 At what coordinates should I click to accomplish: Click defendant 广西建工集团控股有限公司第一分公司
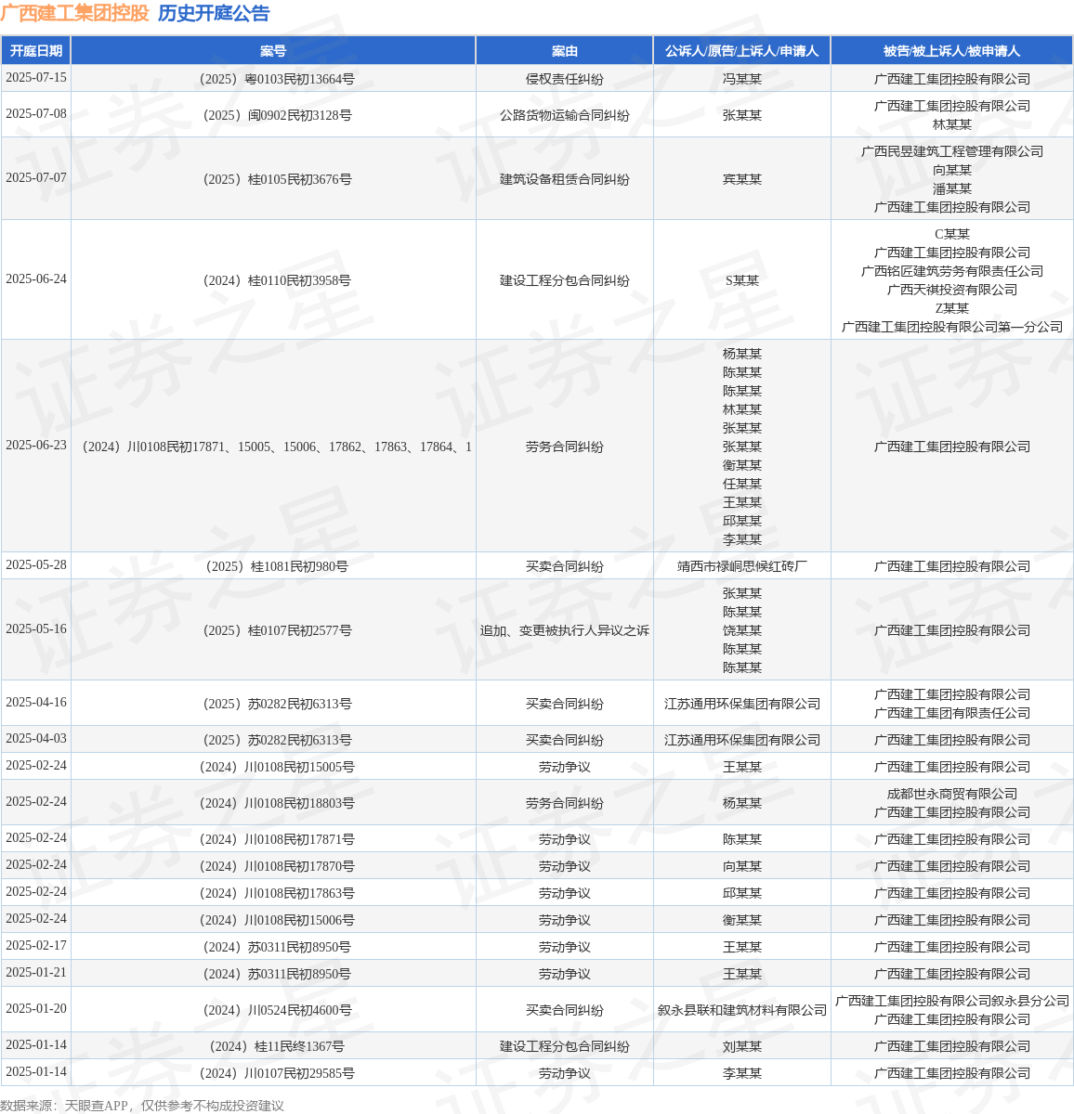[952, 327]
